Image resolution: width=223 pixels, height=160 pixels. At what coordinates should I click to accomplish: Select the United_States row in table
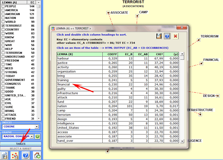point(118,128)
